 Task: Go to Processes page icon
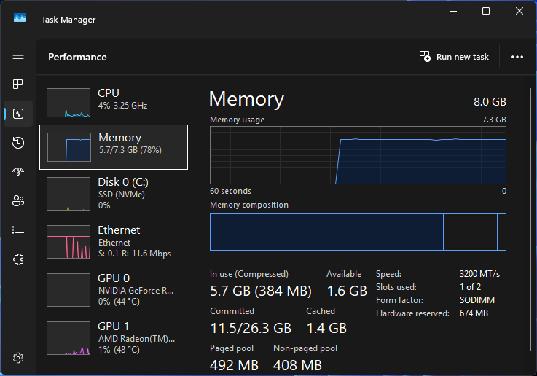[18, 85]
